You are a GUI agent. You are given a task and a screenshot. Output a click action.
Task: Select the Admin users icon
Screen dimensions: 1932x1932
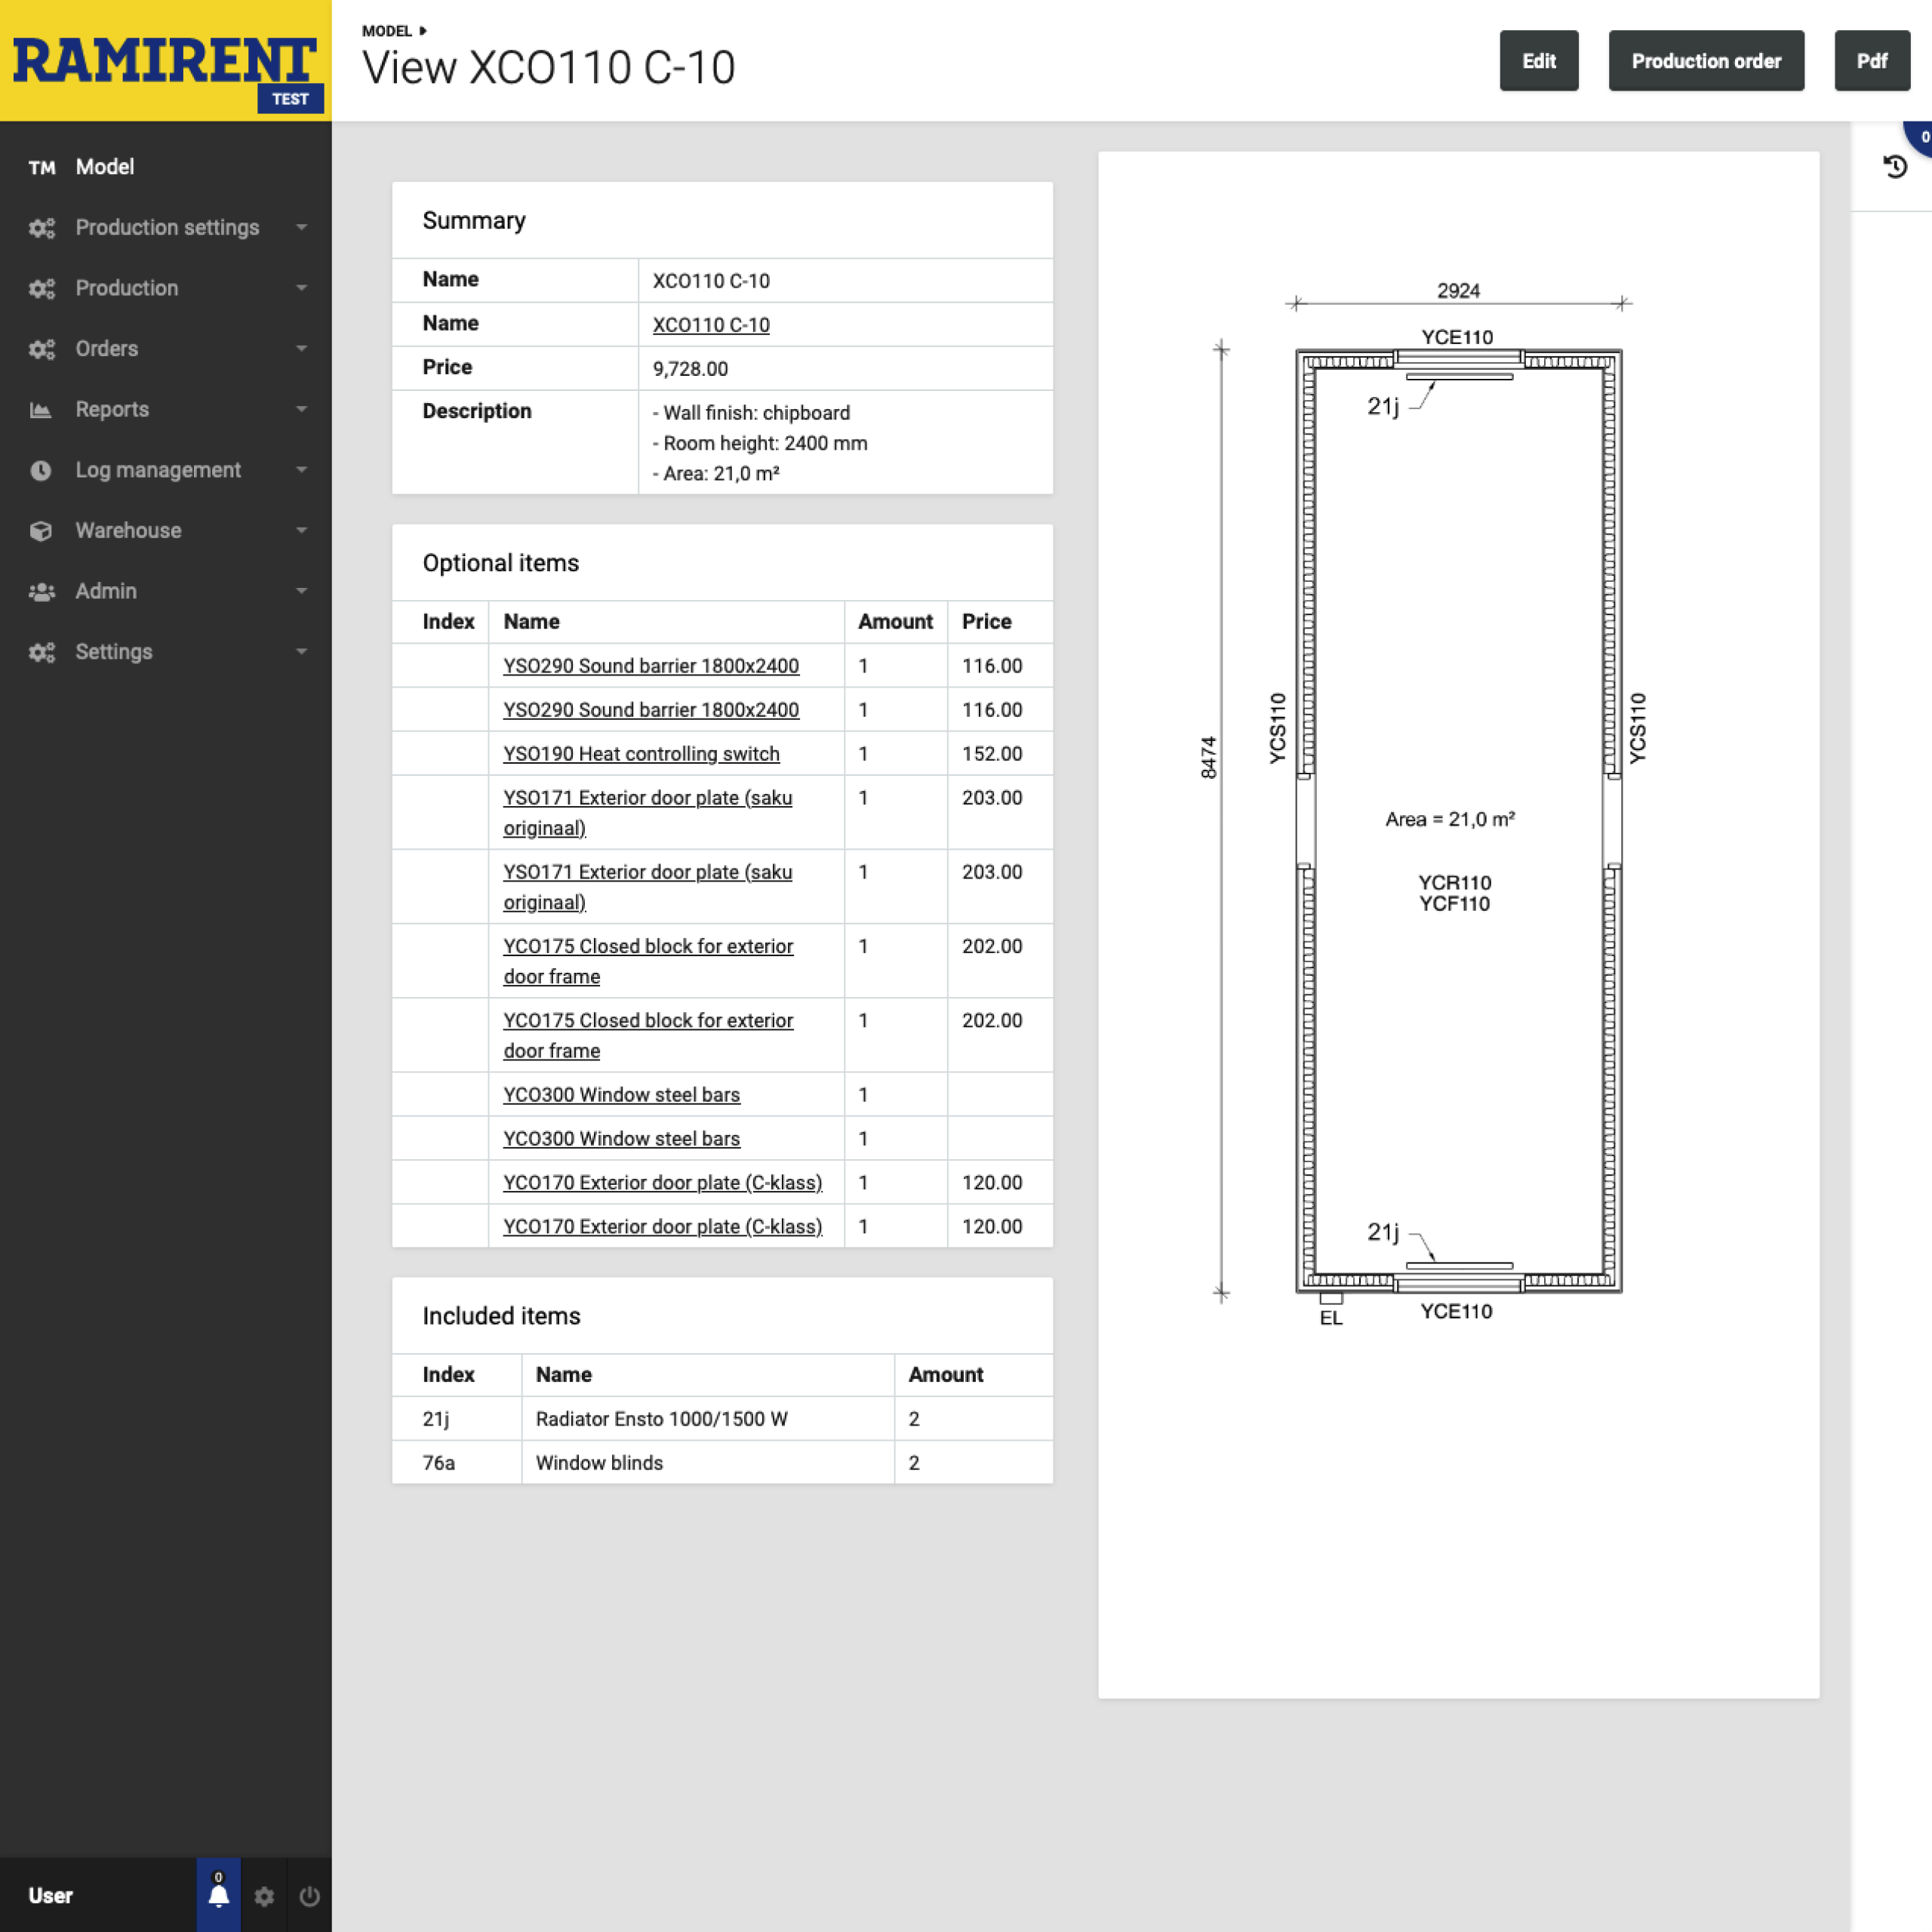pyautogui.click(x=41, y=591)
